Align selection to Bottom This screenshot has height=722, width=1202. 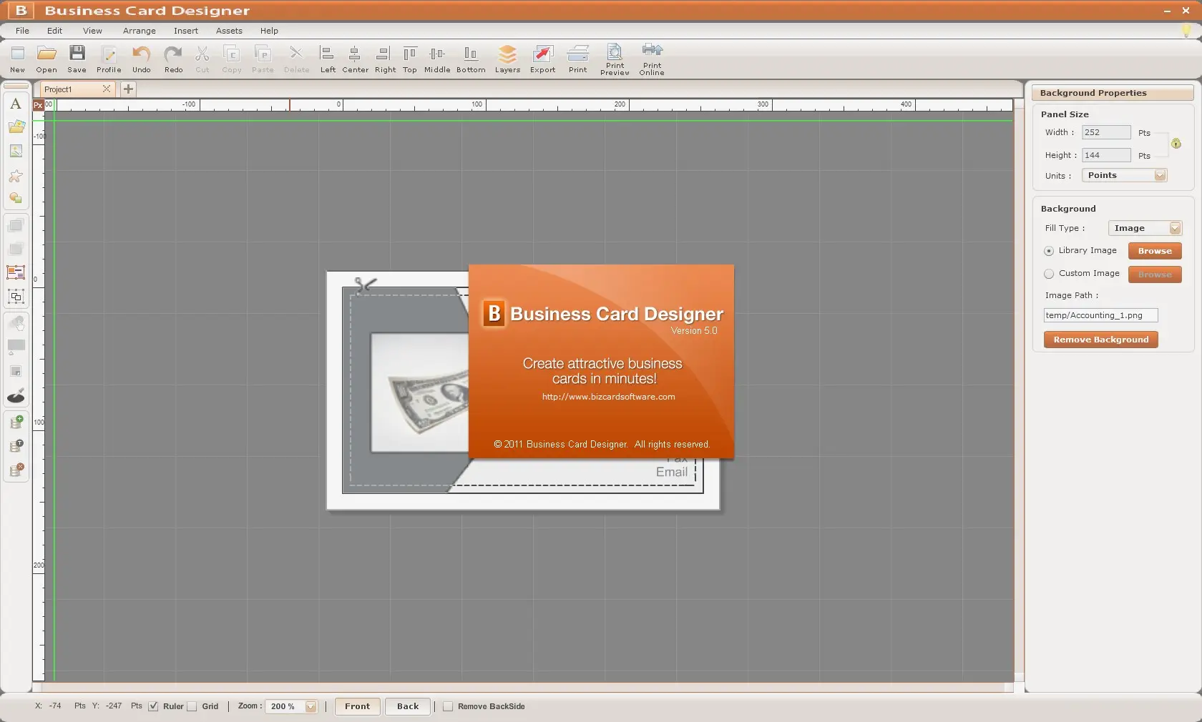click(x=471, y=59)
